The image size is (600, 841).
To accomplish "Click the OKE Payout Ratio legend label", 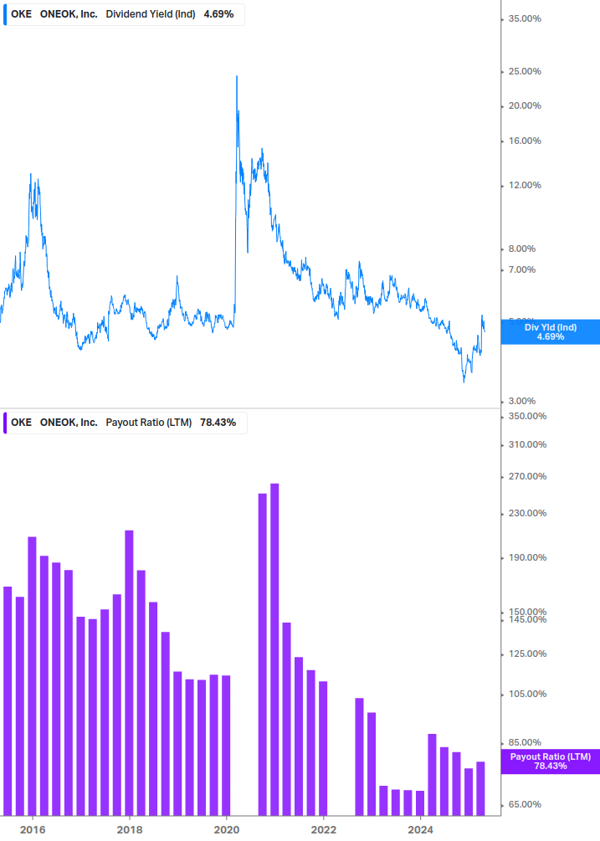I will (123, 423).
